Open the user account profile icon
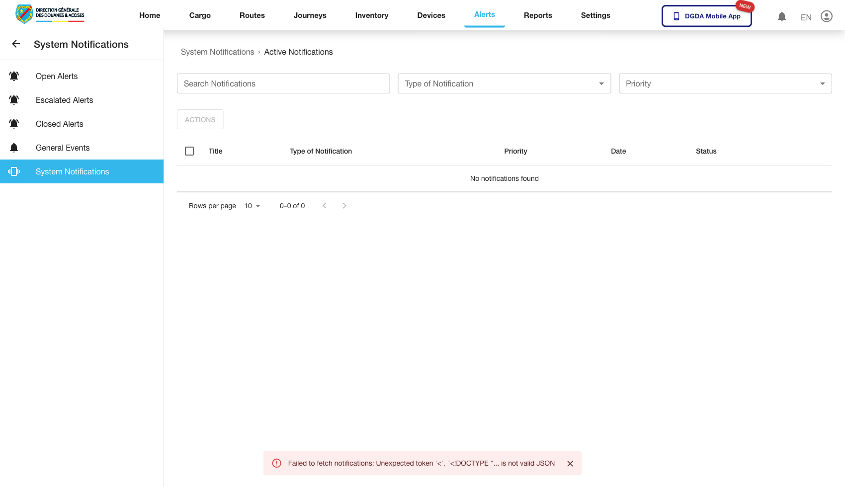Viewport: 845px width, 487px height. point(827,16)
